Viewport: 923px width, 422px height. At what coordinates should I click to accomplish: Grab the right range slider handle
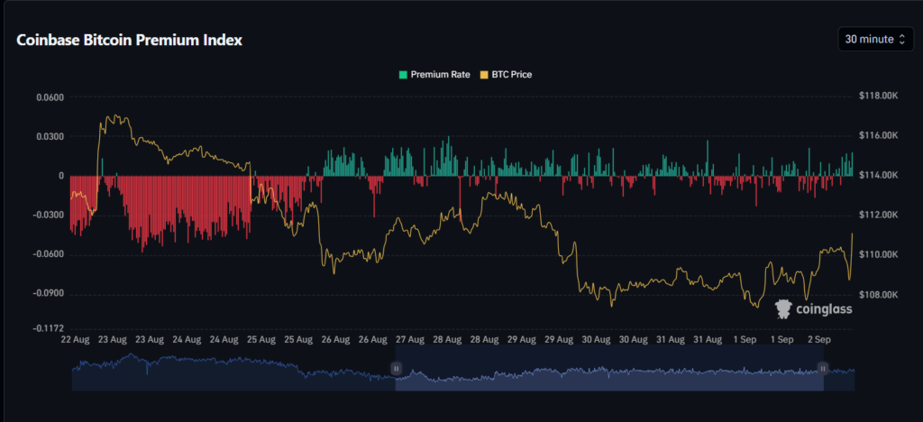[823, 369]
